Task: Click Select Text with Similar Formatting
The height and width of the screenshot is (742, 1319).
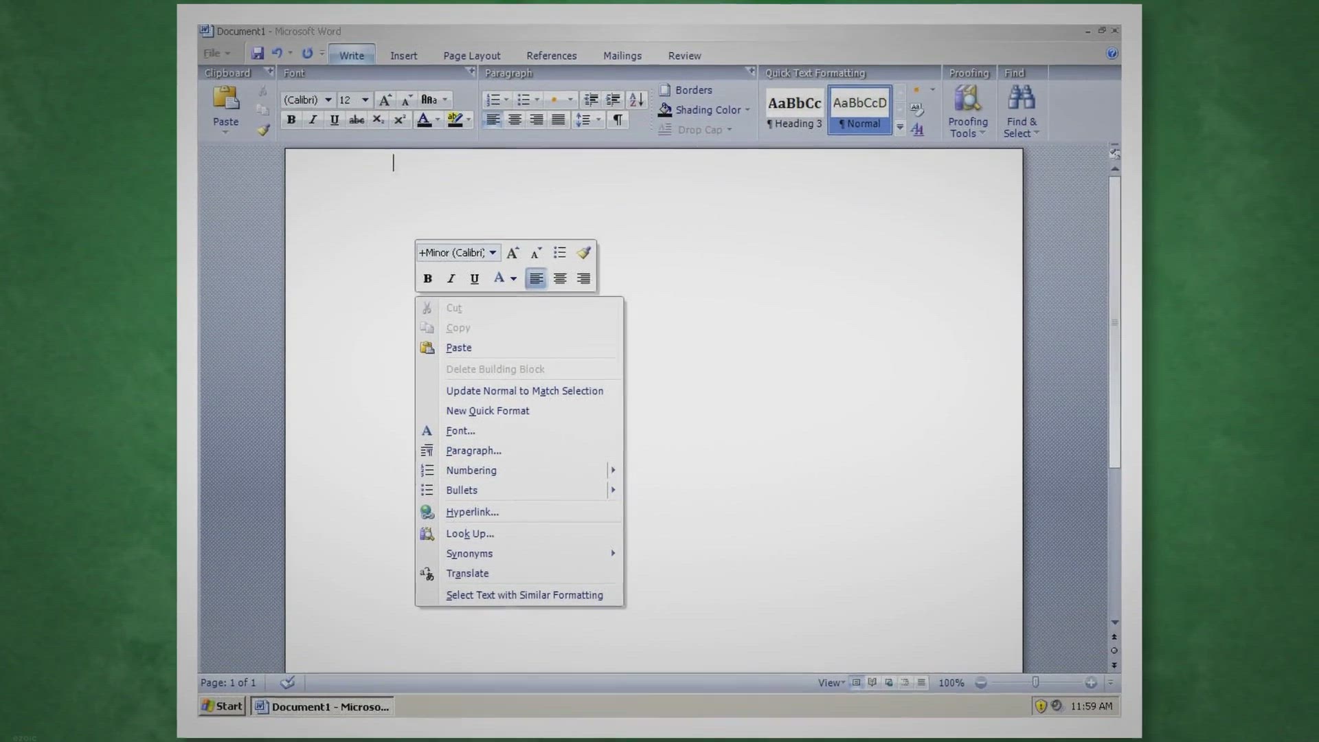Action: 519,595
